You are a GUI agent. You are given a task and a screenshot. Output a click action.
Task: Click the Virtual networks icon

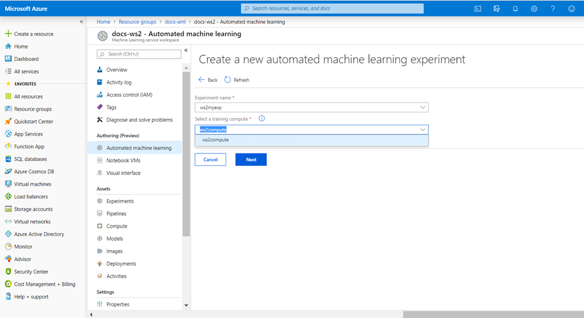click(x=8, y=221)
